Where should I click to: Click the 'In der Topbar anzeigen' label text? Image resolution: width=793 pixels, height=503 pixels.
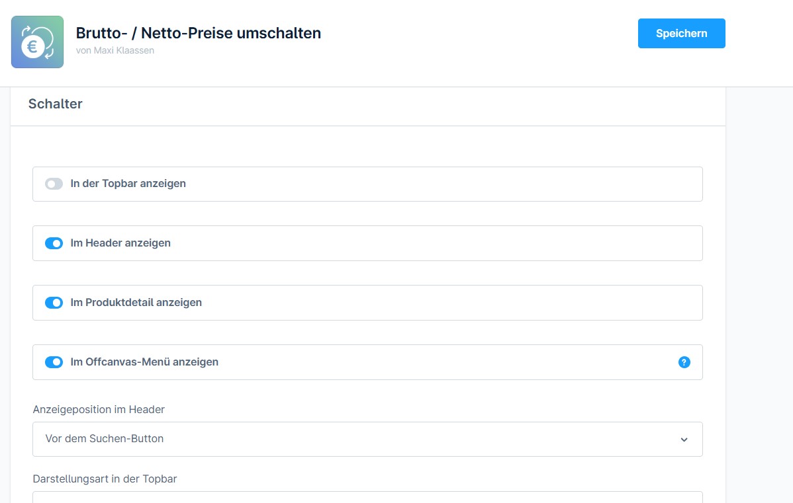click(128, 184)
